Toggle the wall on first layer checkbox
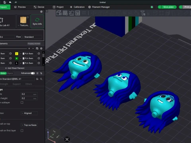 22,131
